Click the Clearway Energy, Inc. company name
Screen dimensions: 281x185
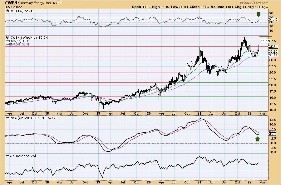click(36, 3)
